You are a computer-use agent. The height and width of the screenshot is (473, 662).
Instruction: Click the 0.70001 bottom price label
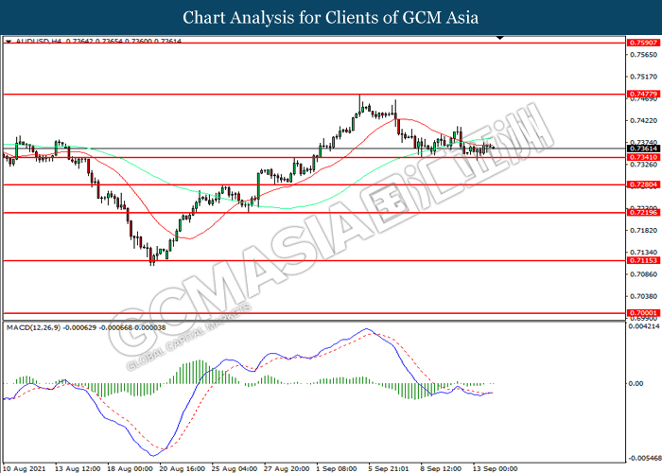pyautogui.click(x=643, y=313)
